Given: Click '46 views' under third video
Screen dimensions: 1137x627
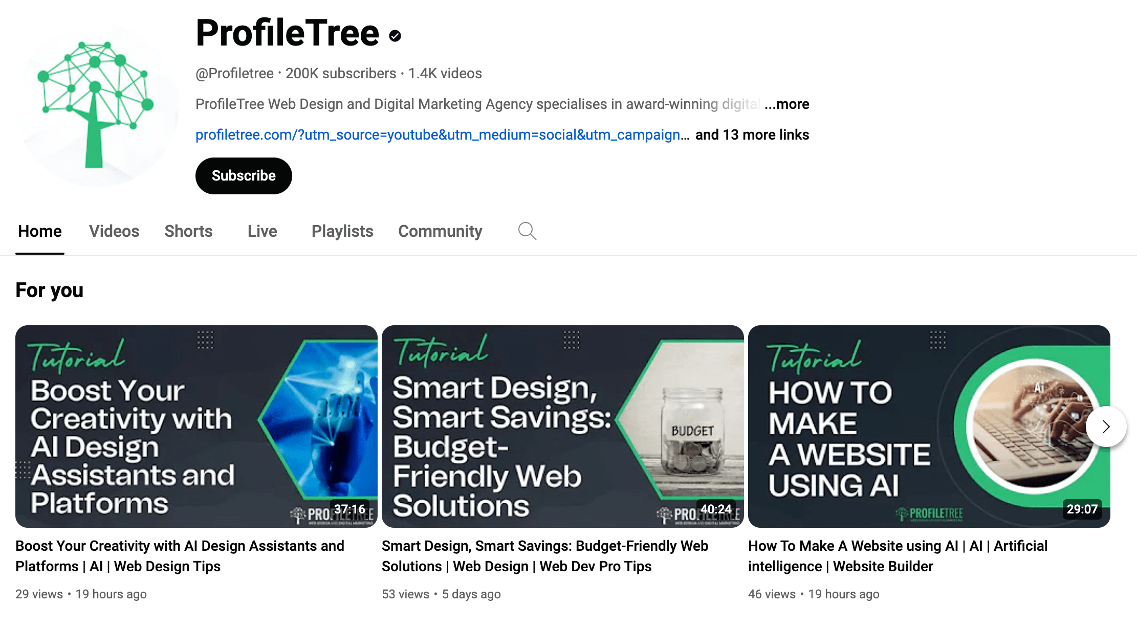Looking at the screenshot, I should [x=772, y=594].
